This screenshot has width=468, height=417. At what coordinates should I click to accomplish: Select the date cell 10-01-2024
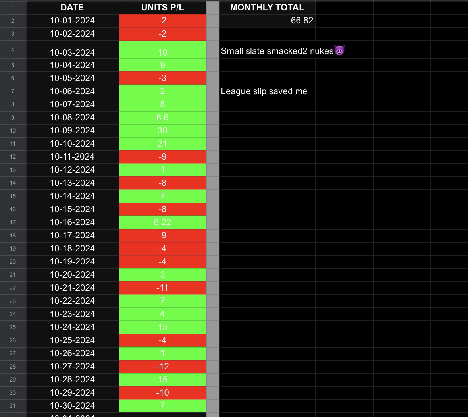(73, 21)
